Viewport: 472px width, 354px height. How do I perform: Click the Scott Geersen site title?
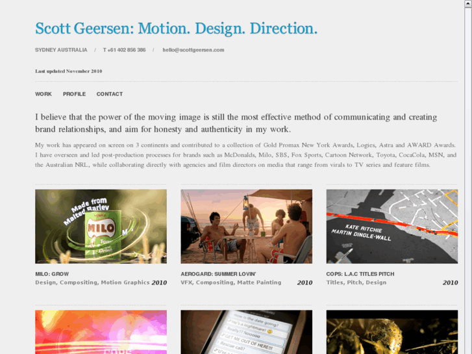pos(177,29)
